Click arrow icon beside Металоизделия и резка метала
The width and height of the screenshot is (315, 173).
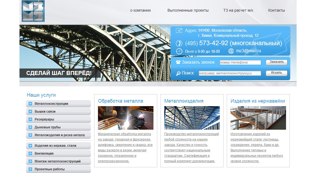(x=30, y=135)
